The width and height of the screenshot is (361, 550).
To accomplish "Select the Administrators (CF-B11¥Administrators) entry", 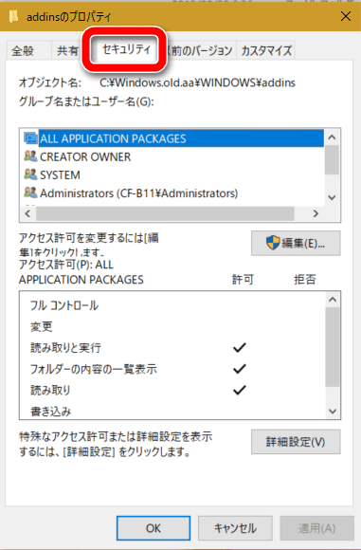I will [x=138, y=193].
